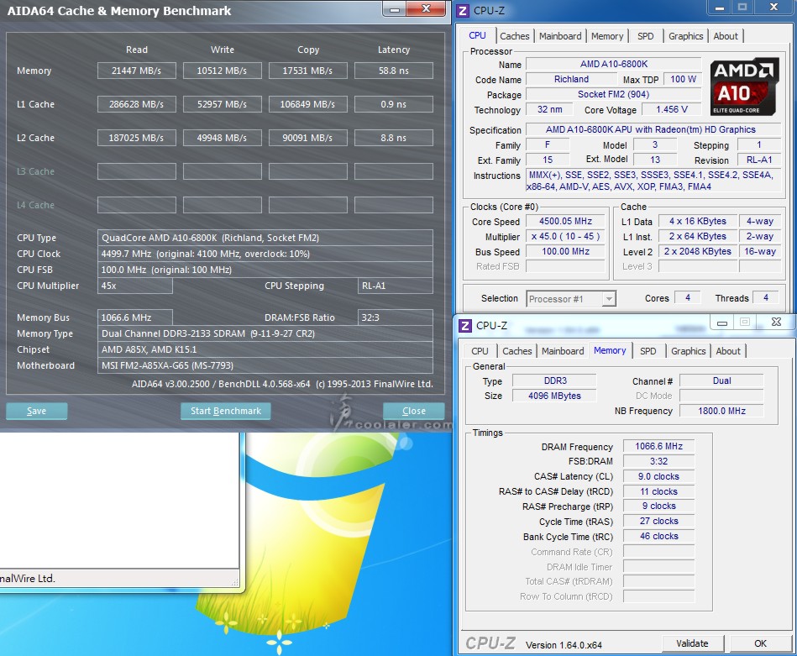Open the Processor #1 selection dropdown
This screenshot has width=797, height=656.
571,299
